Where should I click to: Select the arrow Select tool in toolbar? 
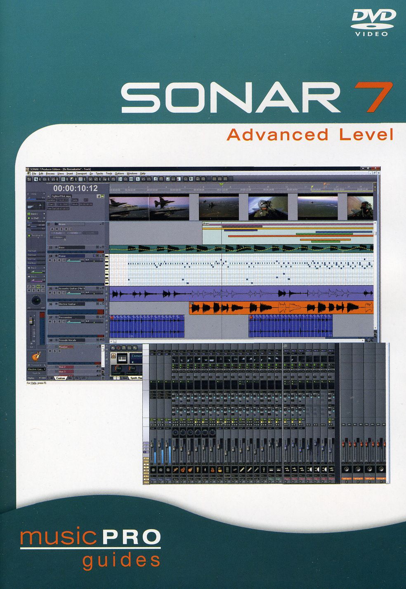pos(36,179)
